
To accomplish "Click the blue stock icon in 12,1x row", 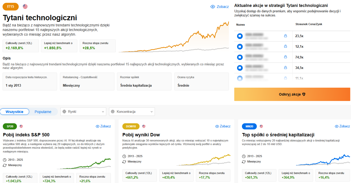I will tap(240, 47).
